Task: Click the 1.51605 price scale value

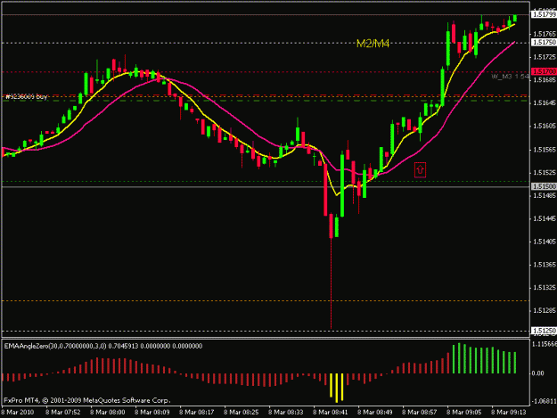Action: pos(545,126)
